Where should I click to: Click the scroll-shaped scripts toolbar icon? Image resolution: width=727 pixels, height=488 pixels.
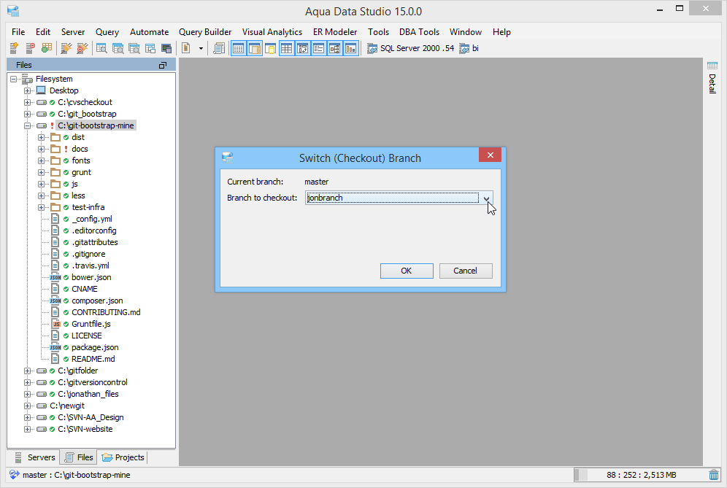[x=219, y=48]
